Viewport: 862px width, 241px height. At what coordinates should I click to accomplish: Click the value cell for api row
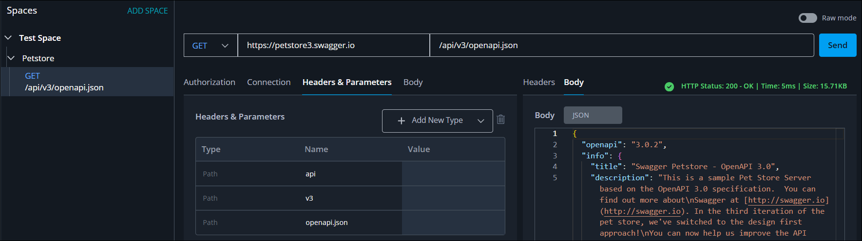(x=453, y=173)
